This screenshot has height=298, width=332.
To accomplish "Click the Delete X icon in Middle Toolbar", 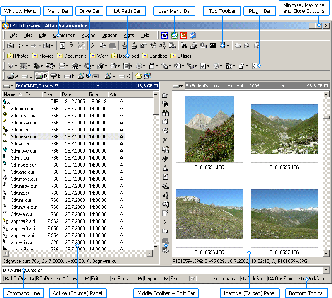I will coord(165,140).
